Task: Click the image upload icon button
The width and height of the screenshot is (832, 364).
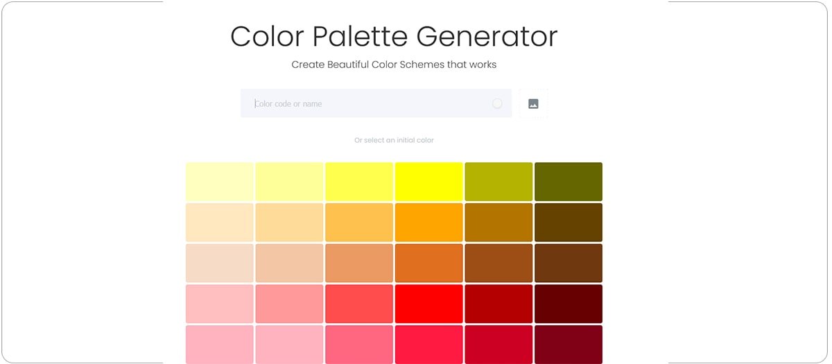Action: click(533, 103)
